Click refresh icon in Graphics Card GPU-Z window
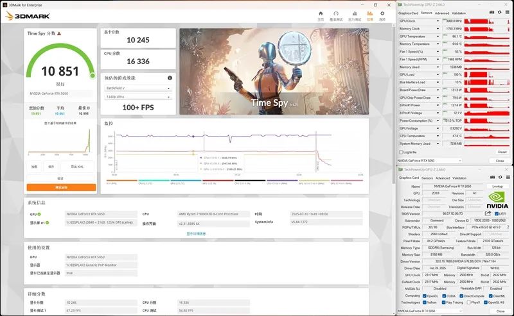Screen dimensions: 514x316 tap(501, 177)
